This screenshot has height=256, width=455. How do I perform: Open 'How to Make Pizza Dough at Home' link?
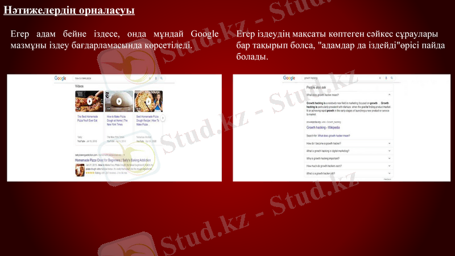pyautogui.click(x=117, y=121)
